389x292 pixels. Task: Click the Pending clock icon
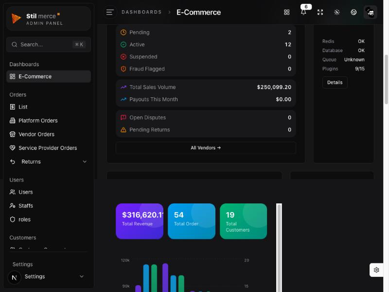(124, 32)
